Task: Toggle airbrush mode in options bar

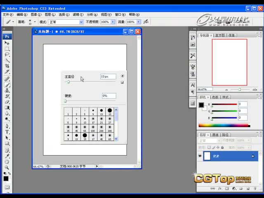Action: coord(146,22)
